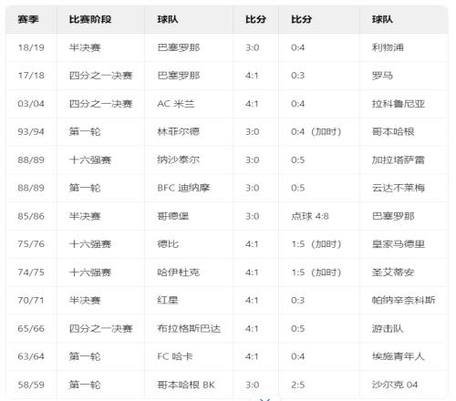
Task: Click the 比赛阶段 column header
Action: click(90, 20)
